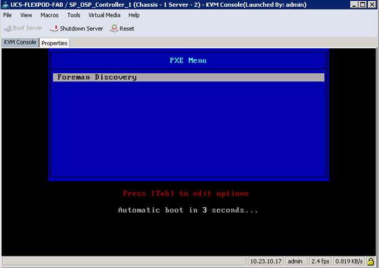Open the Help menu

(x=134, y=16)
